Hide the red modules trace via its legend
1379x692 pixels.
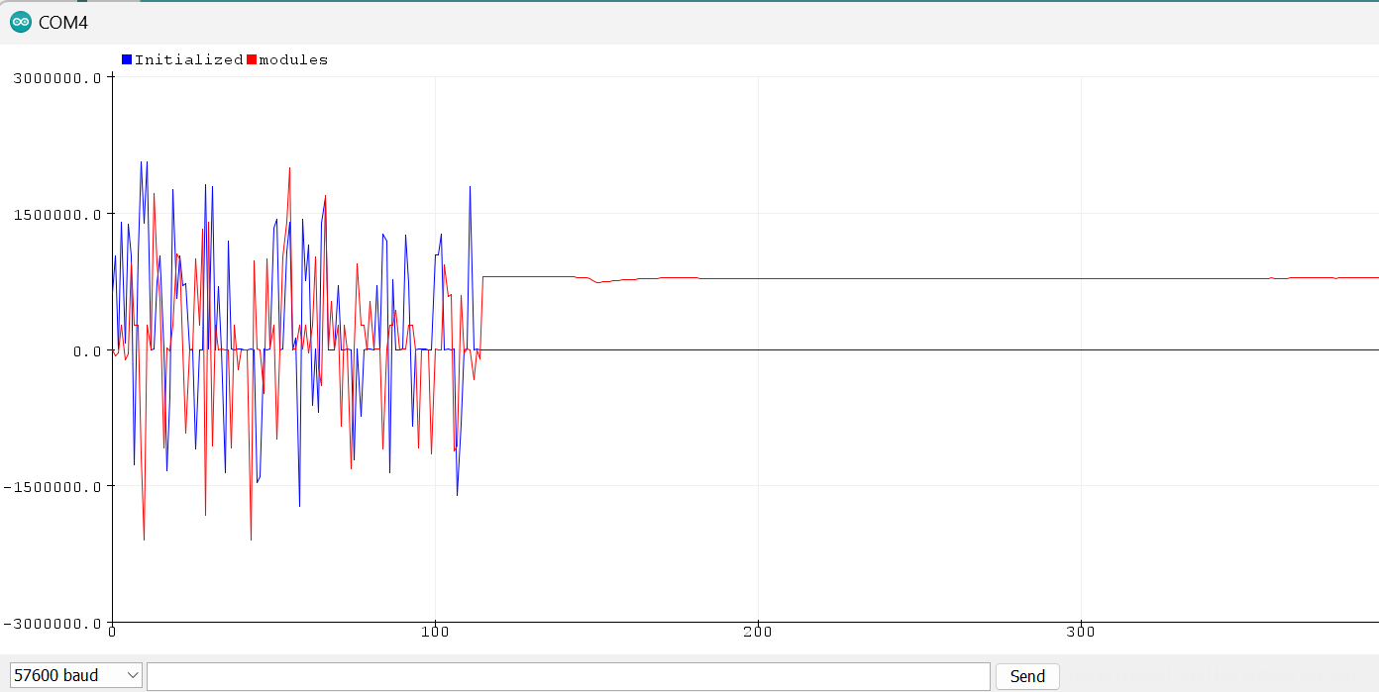[249, 58]
